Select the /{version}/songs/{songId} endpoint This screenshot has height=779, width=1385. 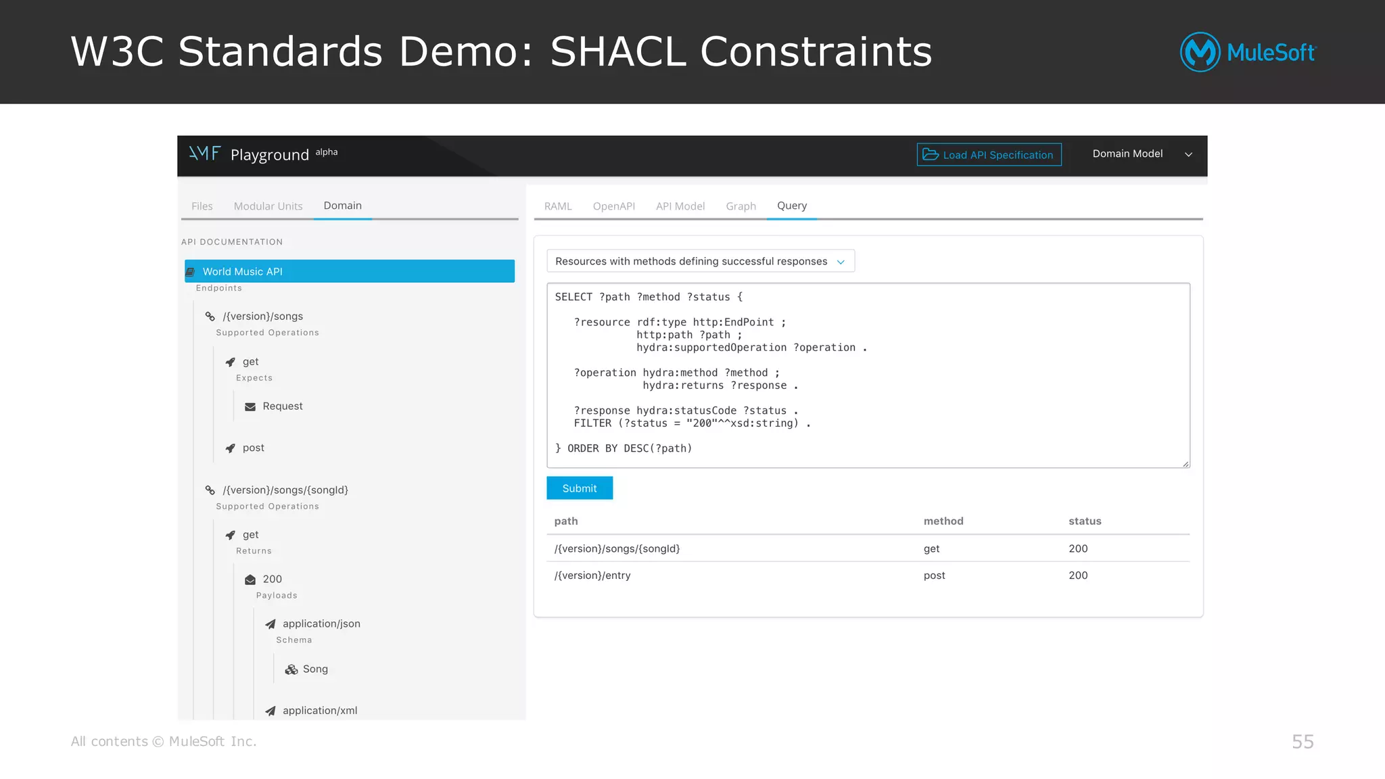[x=285, y=490]
